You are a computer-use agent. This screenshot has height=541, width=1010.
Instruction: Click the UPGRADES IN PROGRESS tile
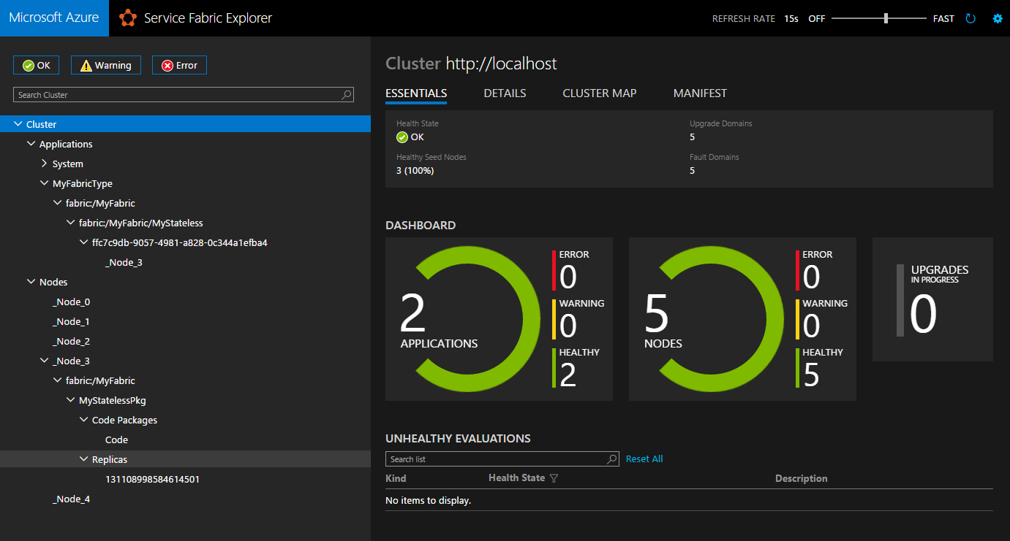(x=932, y=299)
